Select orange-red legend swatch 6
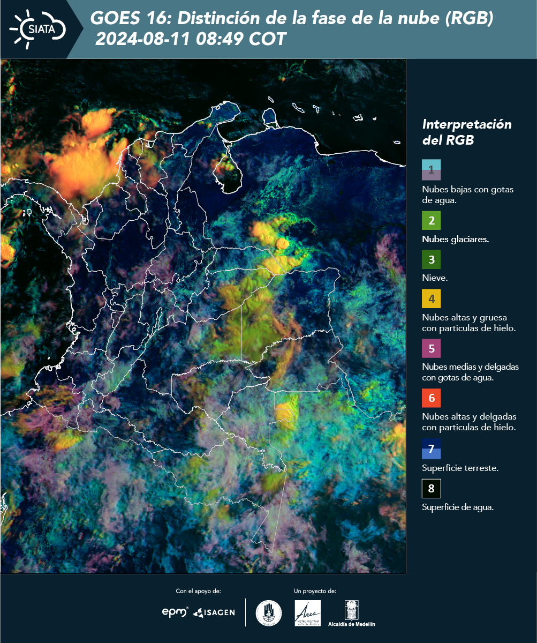The image size is (537, 643). (x=431, y=398)
